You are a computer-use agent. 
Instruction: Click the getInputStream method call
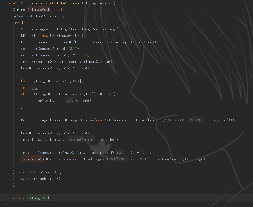tap(94, 62)
